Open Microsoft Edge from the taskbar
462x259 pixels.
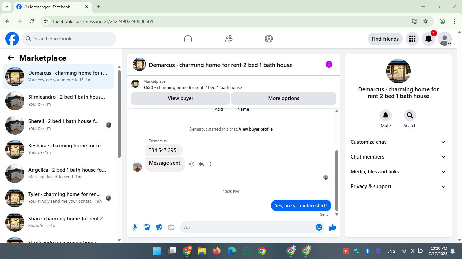pos(232,251)
